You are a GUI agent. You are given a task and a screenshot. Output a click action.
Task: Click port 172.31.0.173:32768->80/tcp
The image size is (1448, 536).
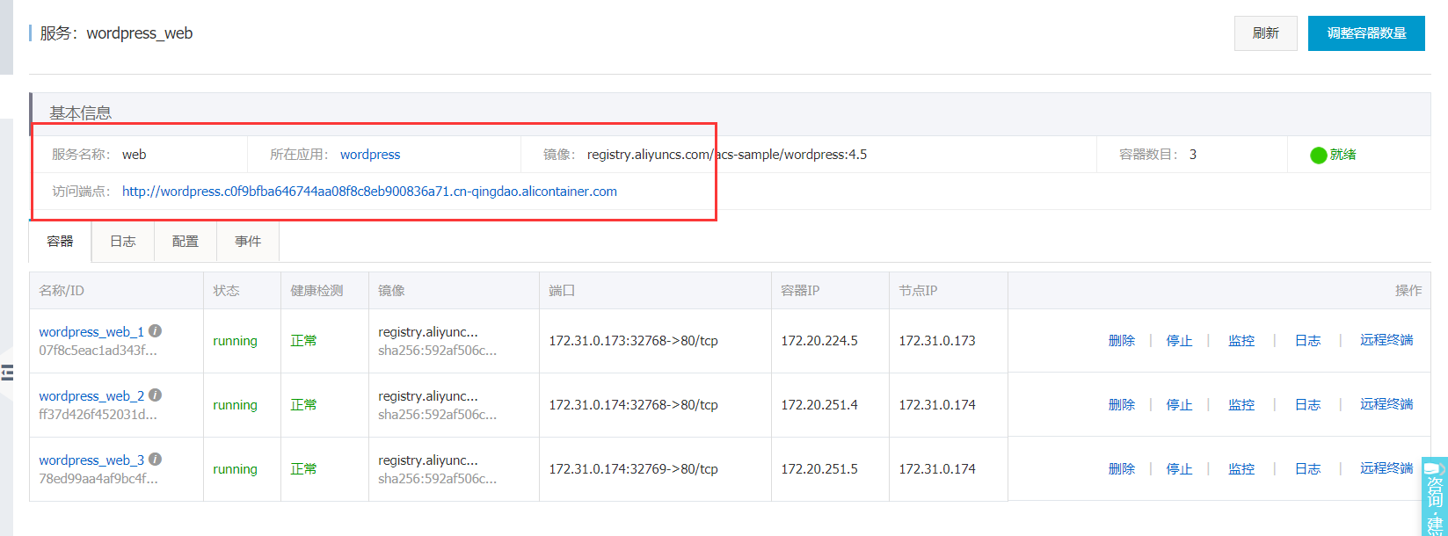(x=633, y=341)
